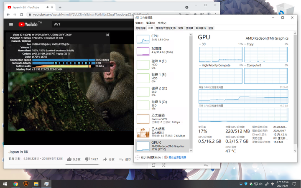Save the video to a playlist

pyautogui.click(x=125, y=160)
